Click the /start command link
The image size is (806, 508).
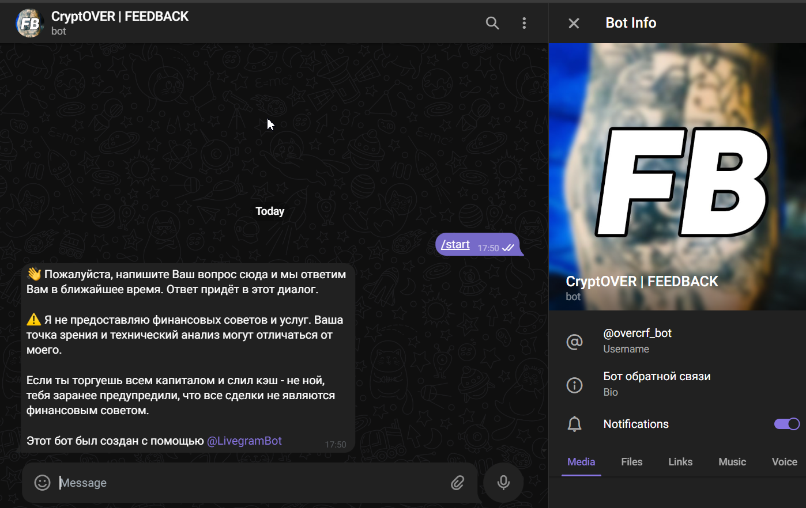point(455,245)
